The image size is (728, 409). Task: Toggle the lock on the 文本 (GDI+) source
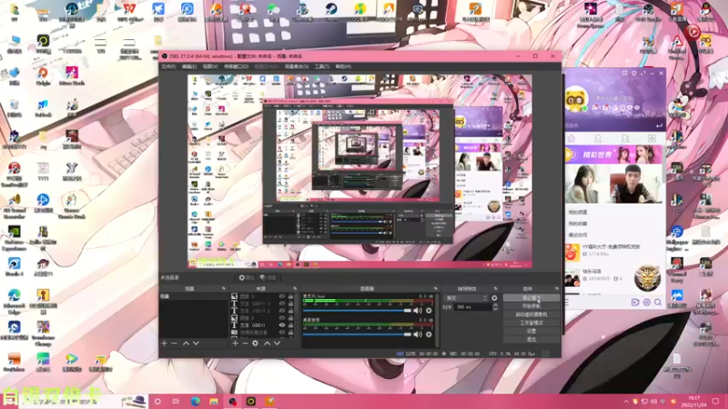click(x=290, y=325)
